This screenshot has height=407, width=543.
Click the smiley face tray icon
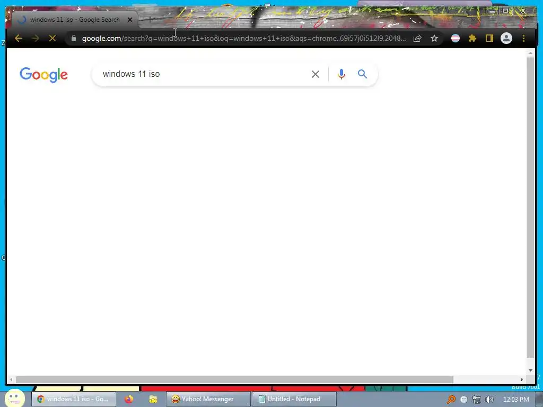click(x=463, y=400)
